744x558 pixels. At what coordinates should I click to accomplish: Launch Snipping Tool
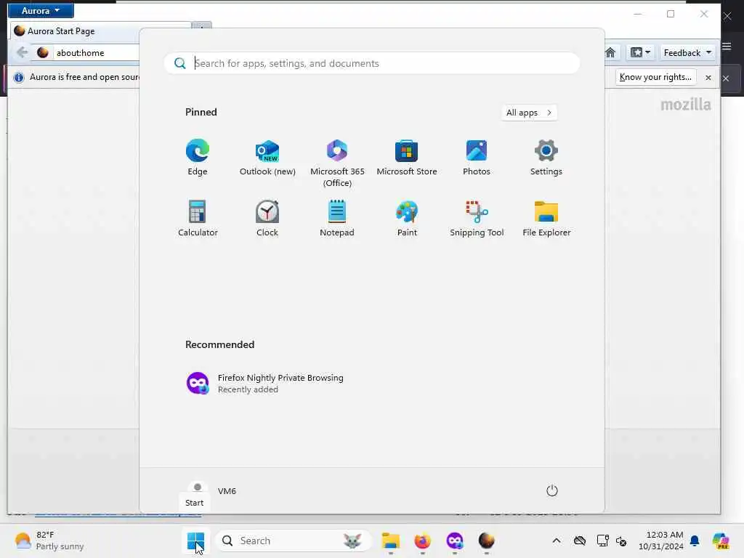[x=477, y=218]
